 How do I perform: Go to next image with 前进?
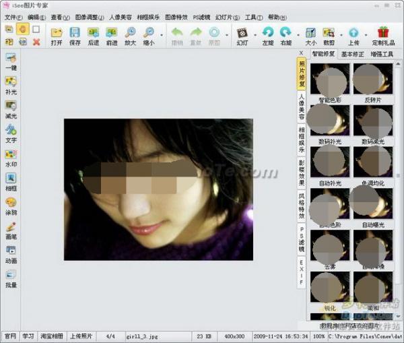112,33
